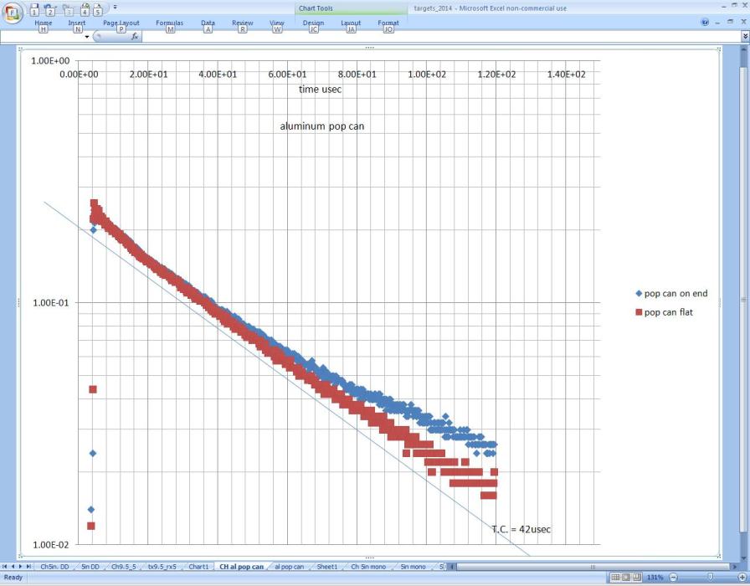Switch to Page Layout view button
This screenshot has height=586, width=750.
click(x=626, y=578)
